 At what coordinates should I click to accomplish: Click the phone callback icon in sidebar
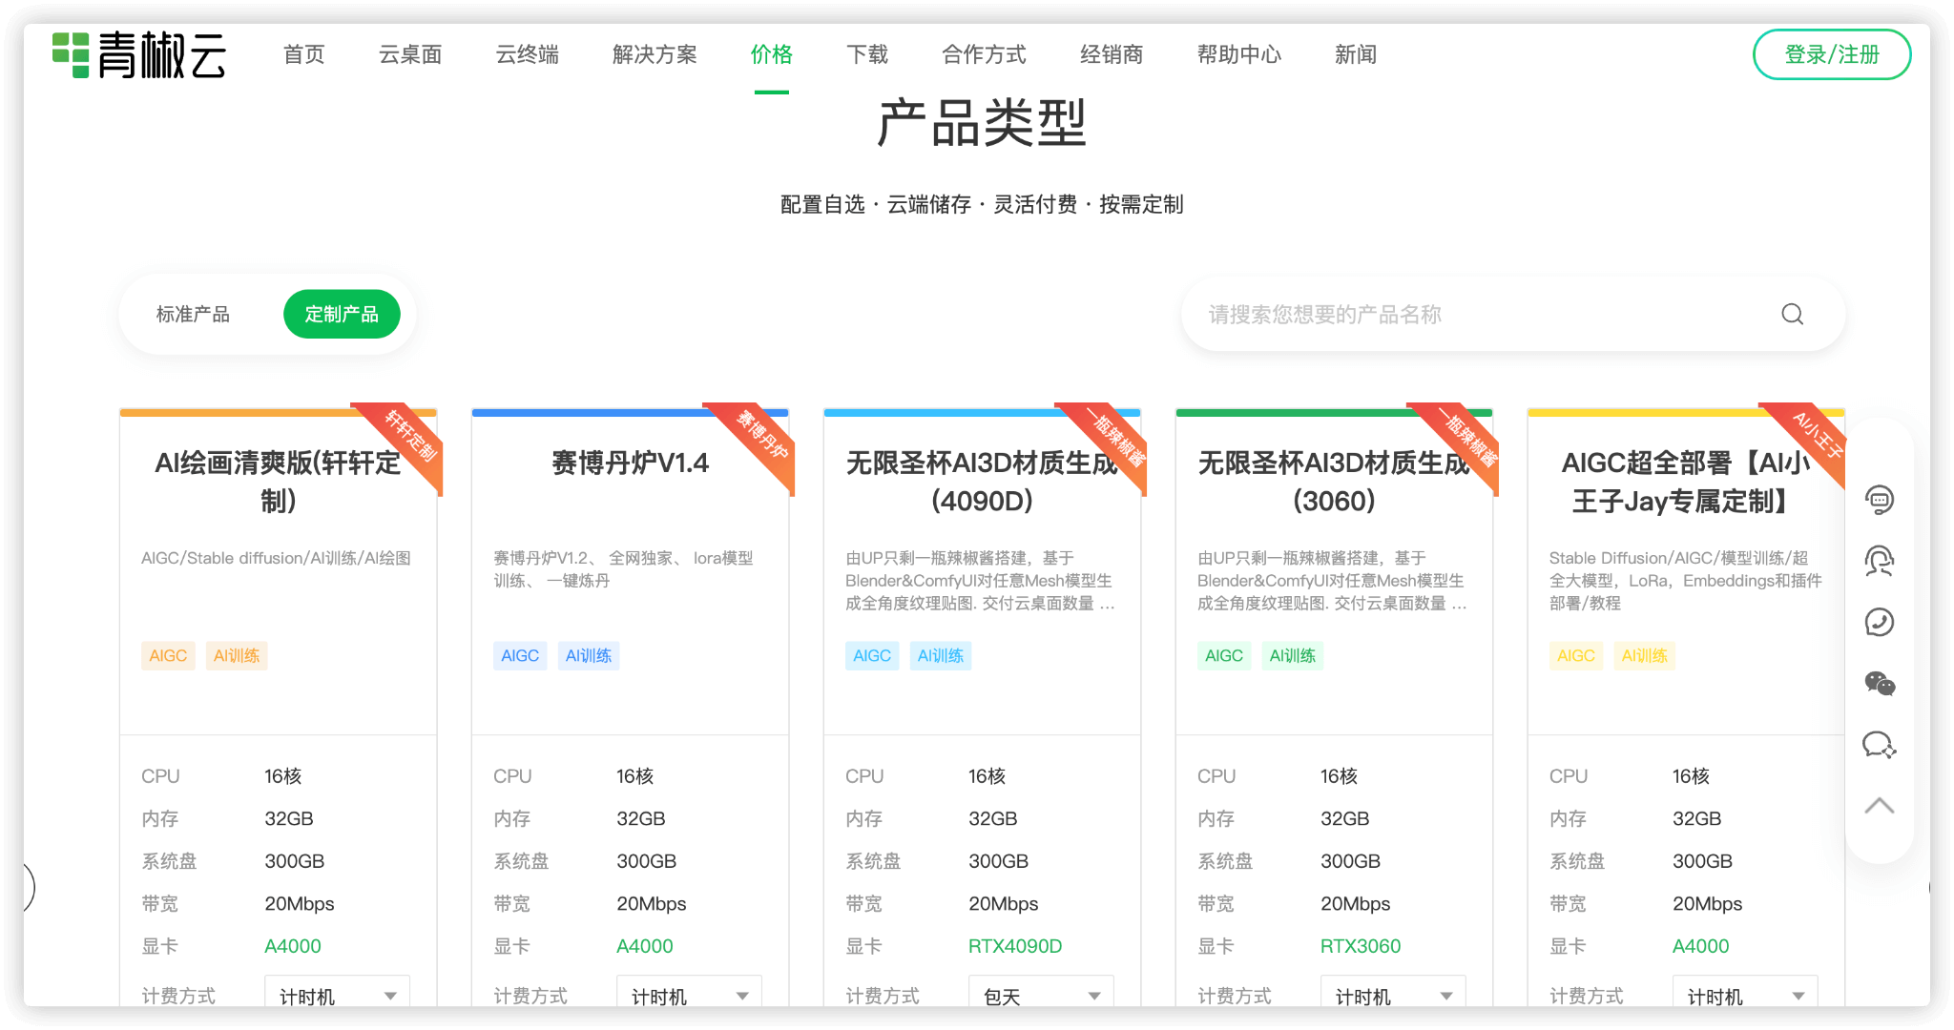[1880, 622]
